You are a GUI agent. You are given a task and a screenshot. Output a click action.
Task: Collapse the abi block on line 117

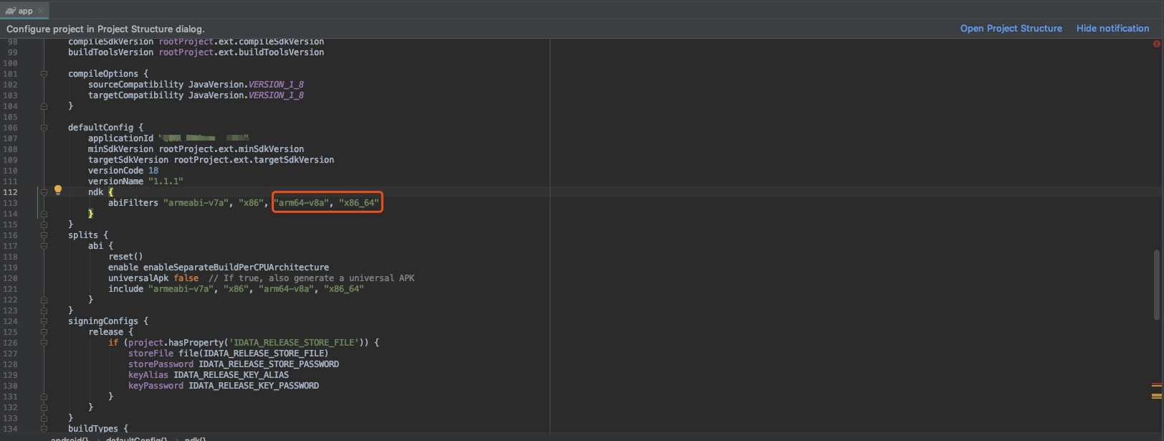point(44,246)
